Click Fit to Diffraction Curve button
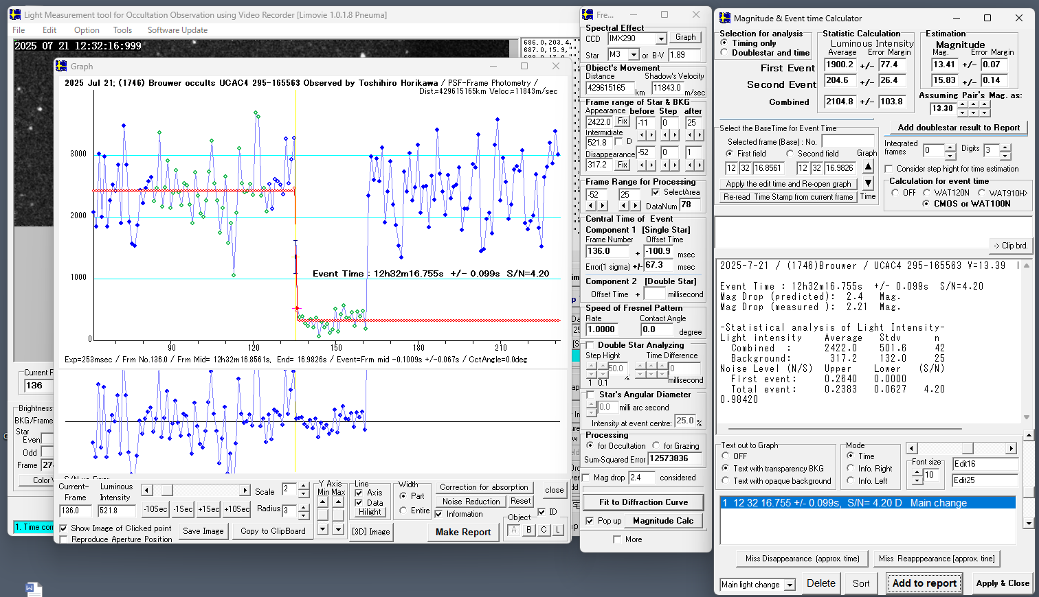The image size is (1039, 597). tap(643, 502)
